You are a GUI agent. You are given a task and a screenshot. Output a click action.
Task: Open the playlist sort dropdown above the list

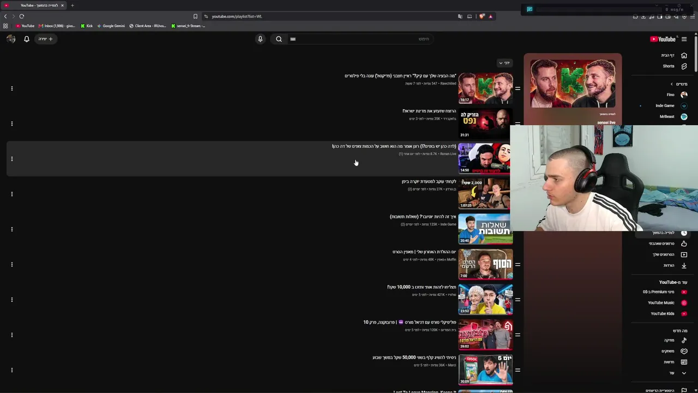504,63
